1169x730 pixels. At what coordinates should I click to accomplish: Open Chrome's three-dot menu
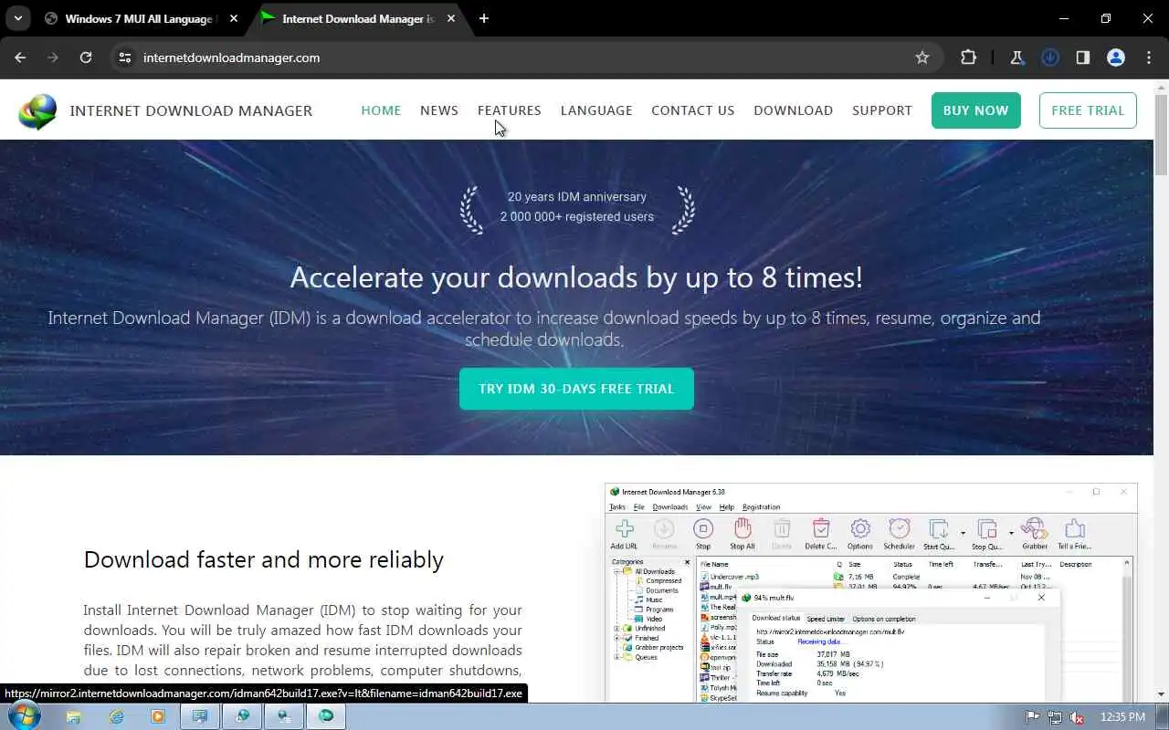(x=1149, y=57)
